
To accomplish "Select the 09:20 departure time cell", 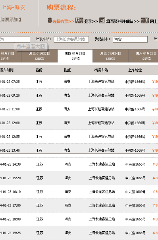I will click(10, 96).
